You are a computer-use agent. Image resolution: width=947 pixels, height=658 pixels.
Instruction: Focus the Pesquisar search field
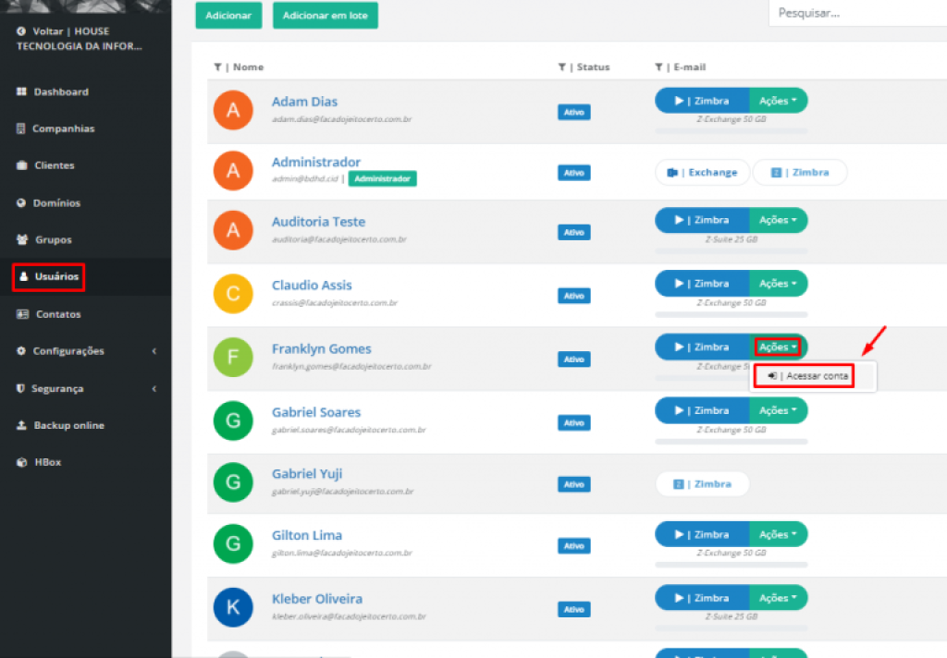click(857, 13)
